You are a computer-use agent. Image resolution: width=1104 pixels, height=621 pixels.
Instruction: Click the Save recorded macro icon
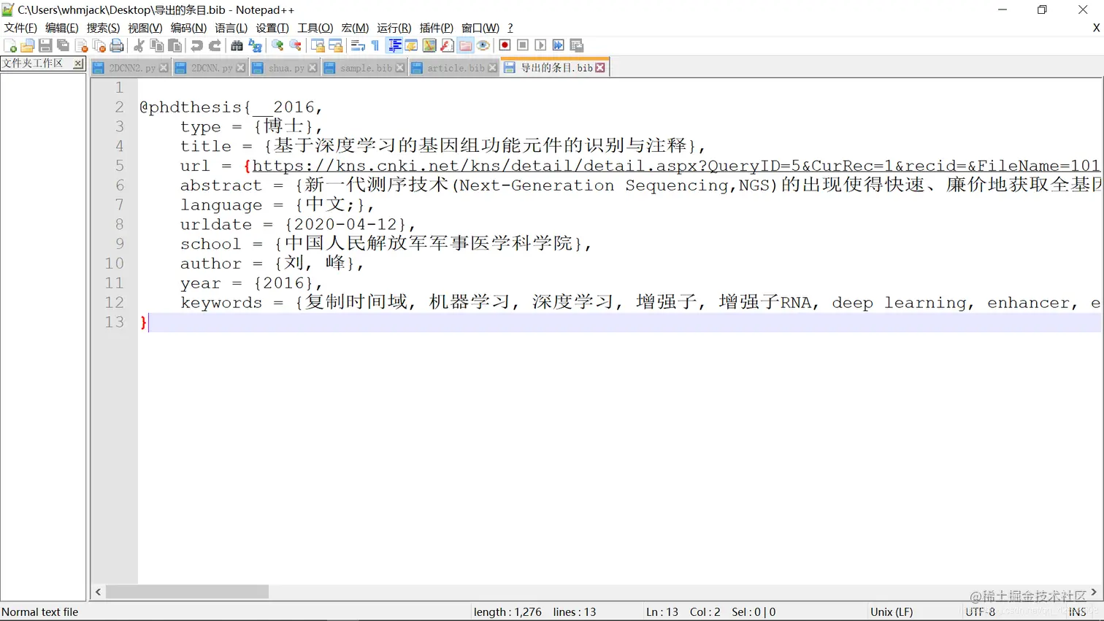pyautogui.click(x=577, y=45)
